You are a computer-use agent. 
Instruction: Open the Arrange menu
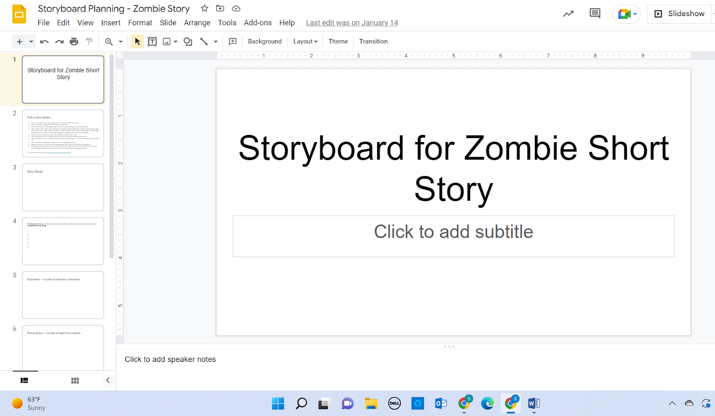(197, 23)
